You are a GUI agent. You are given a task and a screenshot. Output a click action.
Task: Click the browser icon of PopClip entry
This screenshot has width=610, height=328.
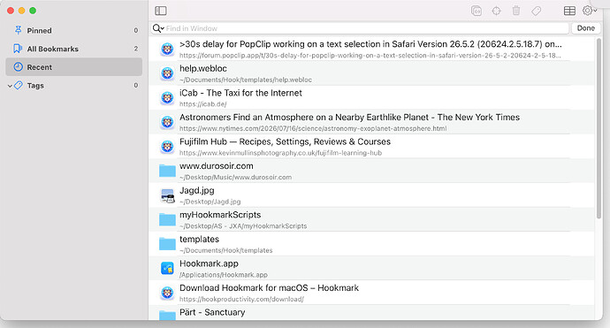167,49
